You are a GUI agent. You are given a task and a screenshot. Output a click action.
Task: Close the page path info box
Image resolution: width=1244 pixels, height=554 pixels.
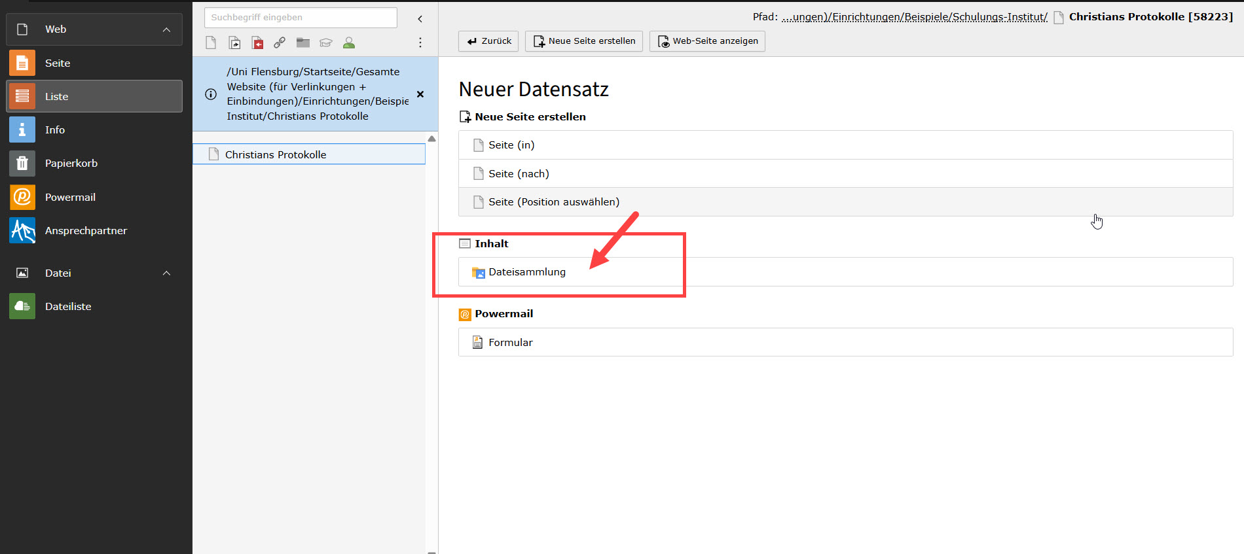(420, 94)
